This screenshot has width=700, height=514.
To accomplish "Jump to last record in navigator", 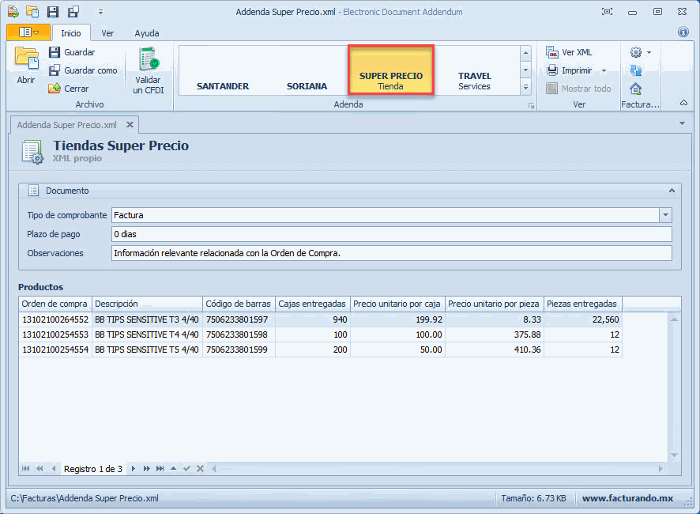I will (x=160, y=469).
